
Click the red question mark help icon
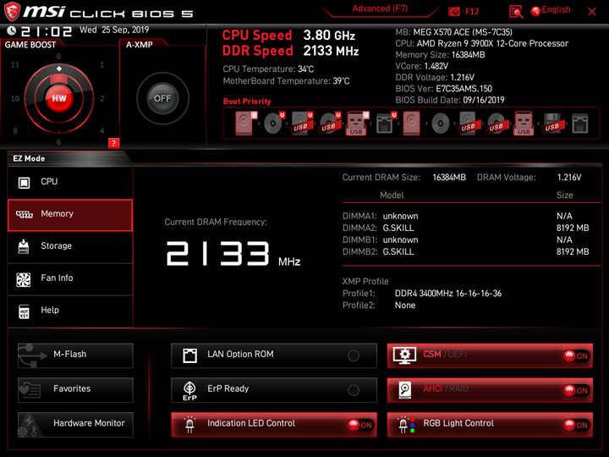pyautogui.click(x=113, y=143)
